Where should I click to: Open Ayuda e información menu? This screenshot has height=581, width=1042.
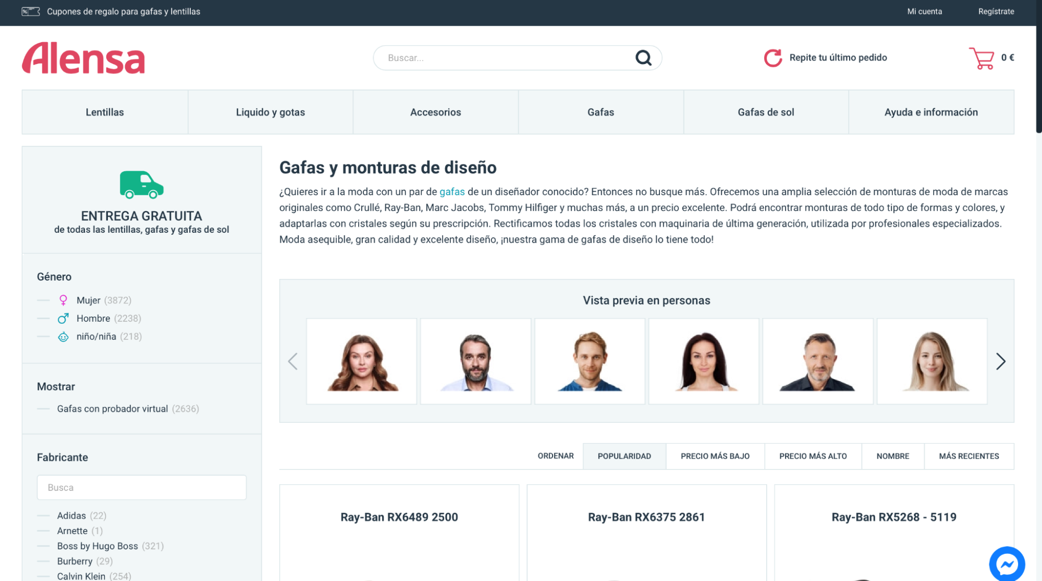[x=931, y=112]
